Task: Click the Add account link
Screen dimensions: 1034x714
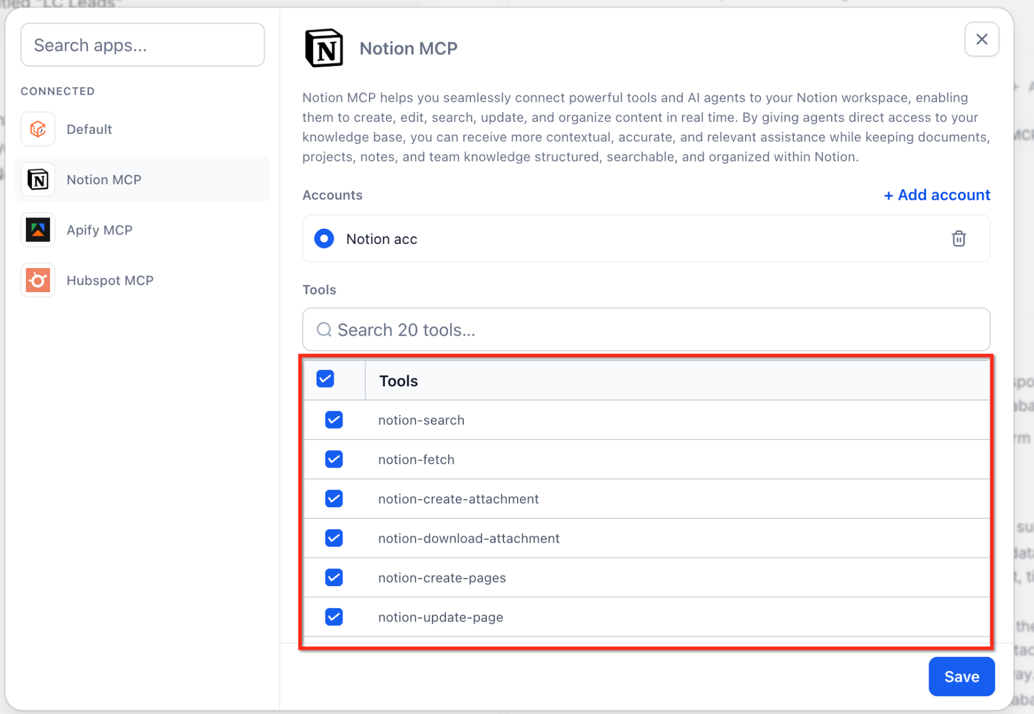Action: coord(937,195)
